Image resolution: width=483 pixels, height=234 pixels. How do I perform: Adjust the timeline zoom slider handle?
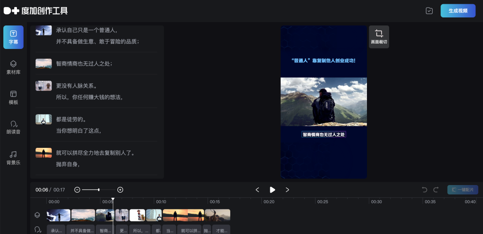point(99,190)
